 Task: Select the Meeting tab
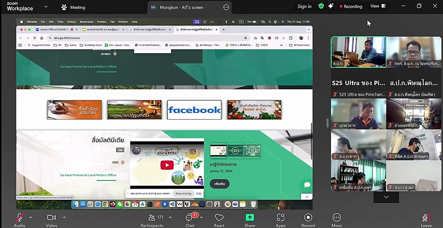coord(73,7)
